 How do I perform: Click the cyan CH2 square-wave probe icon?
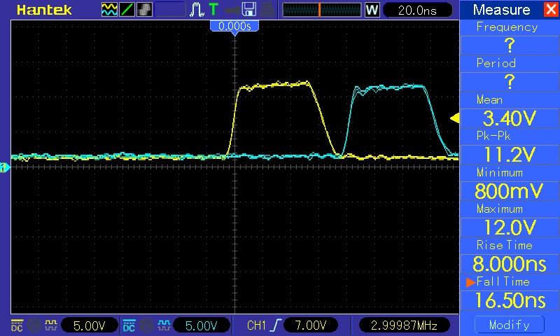coord(164,325)
